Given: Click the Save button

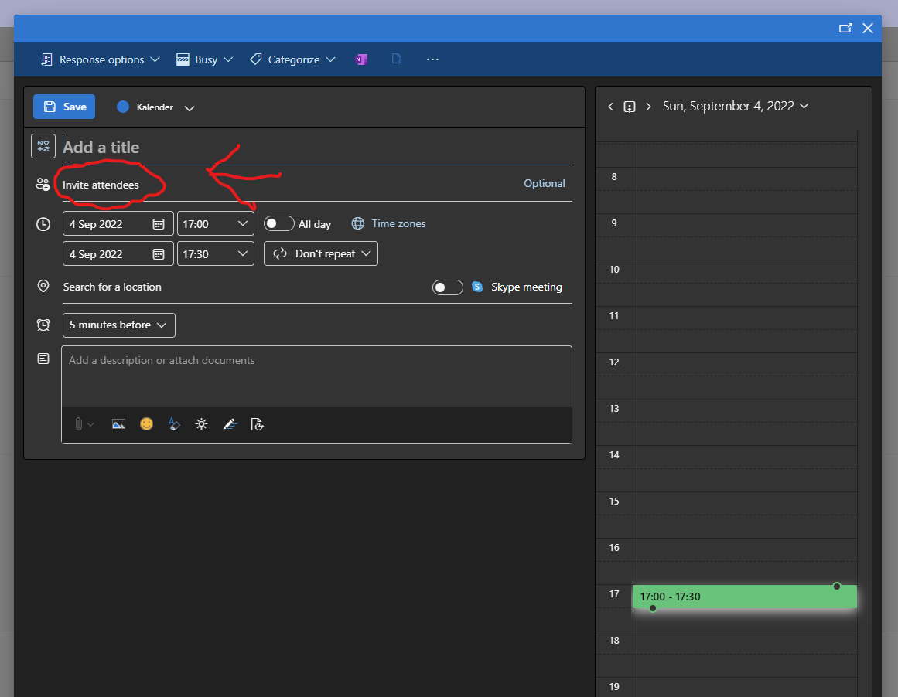Looking at the screenshot, I should click(64, 107).
